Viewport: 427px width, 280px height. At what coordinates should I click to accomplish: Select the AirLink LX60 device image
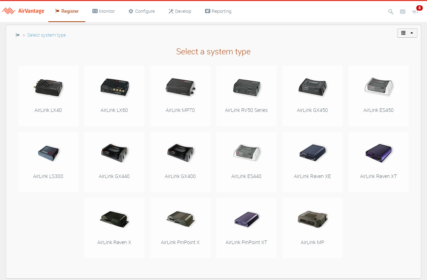tap(114, 87)
